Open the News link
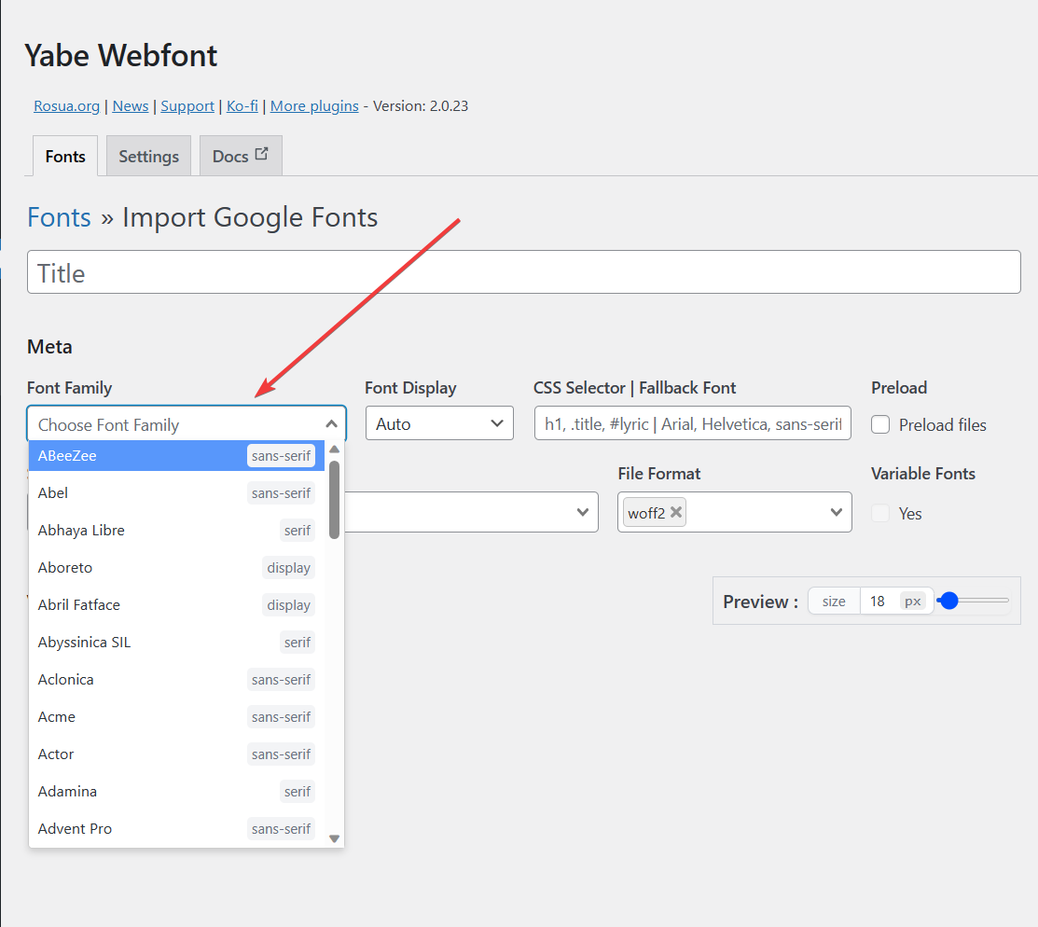1038x927 pixels. click(x=131, y=106)
